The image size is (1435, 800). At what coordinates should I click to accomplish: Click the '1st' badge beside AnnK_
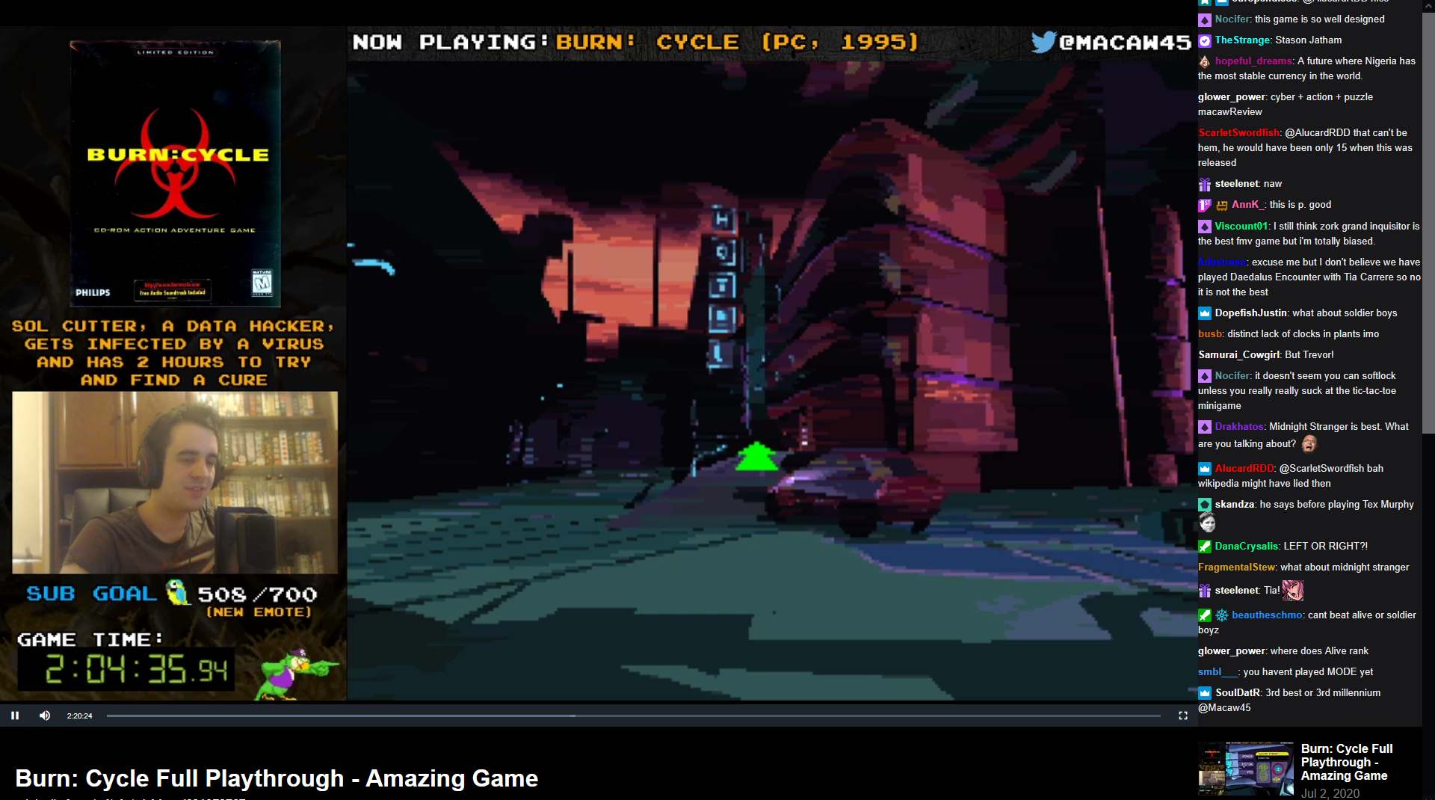tap(1205, 205)
